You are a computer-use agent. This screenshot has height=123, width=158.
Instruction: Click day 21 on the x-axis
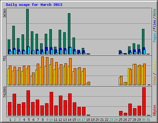(x=102, y=120)
